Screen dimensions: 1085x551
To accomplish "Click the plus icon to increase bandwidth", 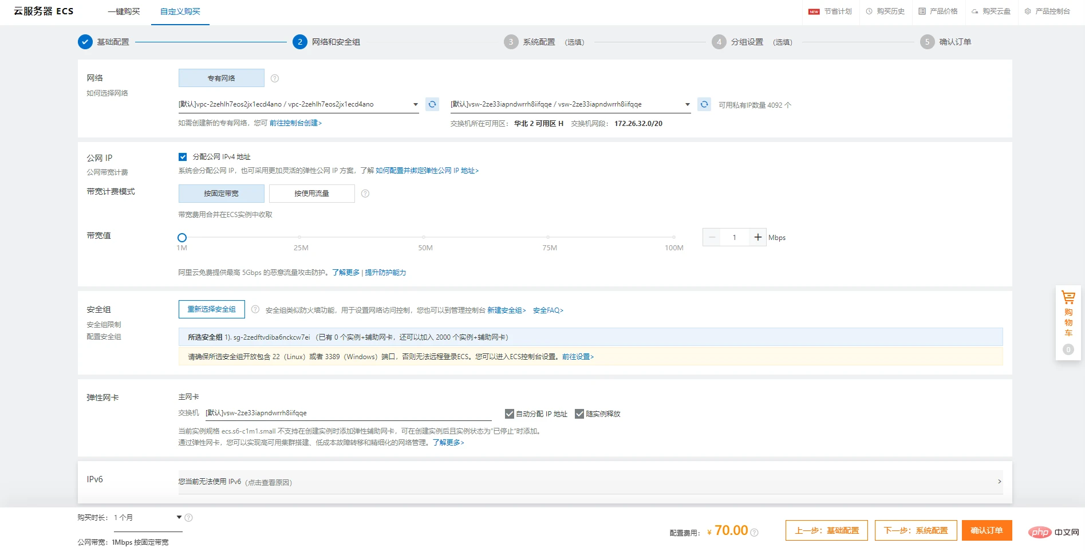I will click(x=757, y=237).
